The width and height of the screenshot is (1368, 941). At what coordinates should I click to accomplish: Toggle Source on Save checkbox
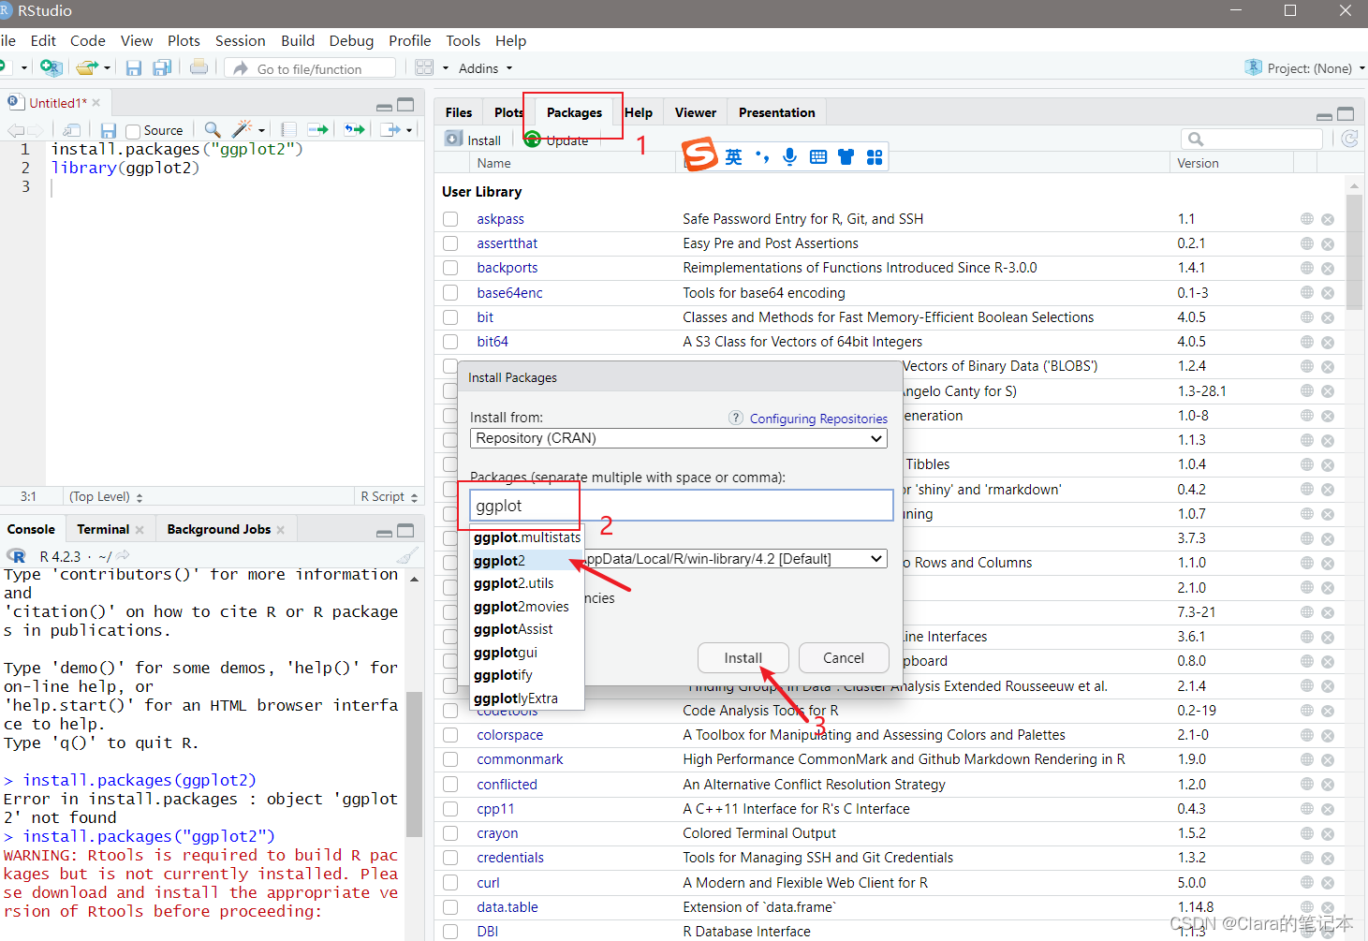(x=133, y=131)
